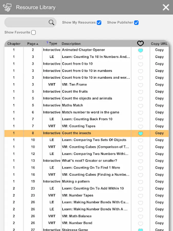
Task: Uncheck Show Publisher checkbox
Action: 136,23
